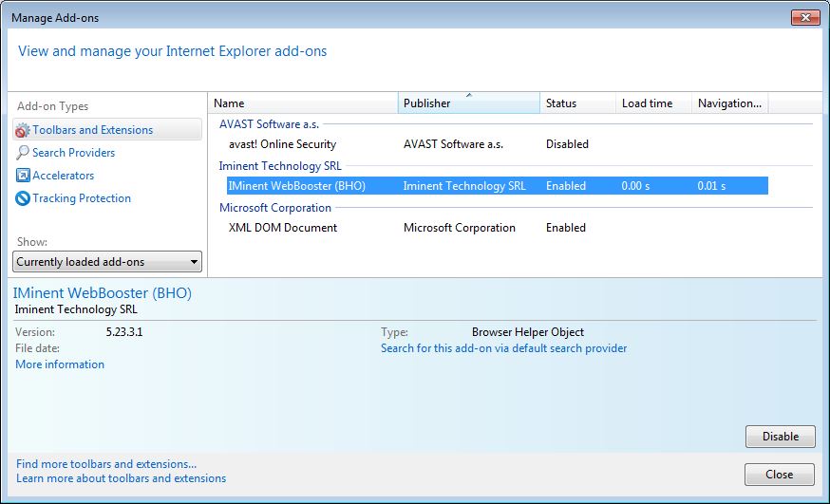Viewport: 830px width, 504px height.
Task: Open the Tracking Protection add-on type
Action: (82, 197)
